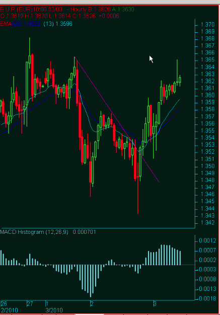Click the (13) 1.3596 EMA label
This screenshot has width=220, height=315.
58,24
